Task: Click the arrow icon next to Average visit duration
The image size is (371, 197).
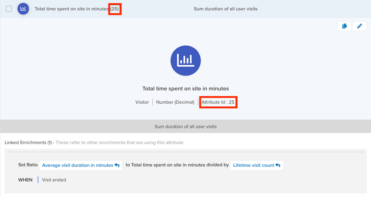Action: 117,165
